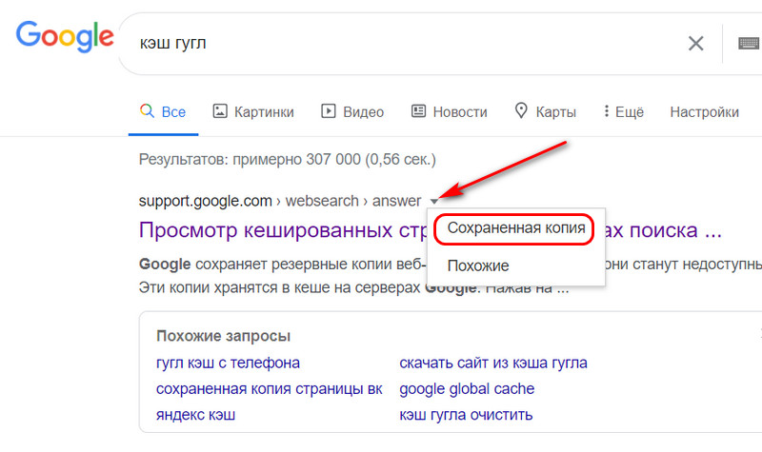The width and height of the screenshot is (762, 452).
Task: Open related query сохраненная копия страницы вк
Action: [270, 389]
